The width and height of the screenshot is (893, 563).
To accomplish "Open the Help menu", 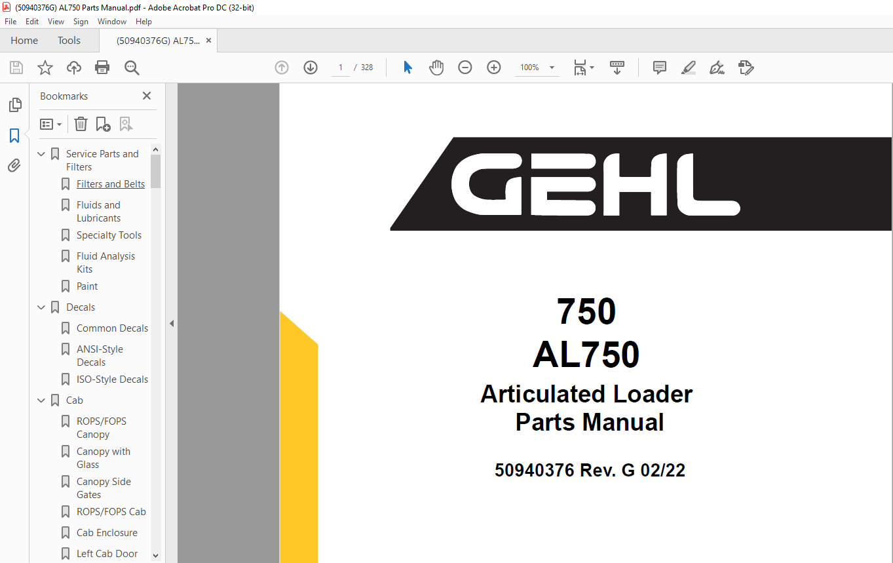I will click(143, 22).
